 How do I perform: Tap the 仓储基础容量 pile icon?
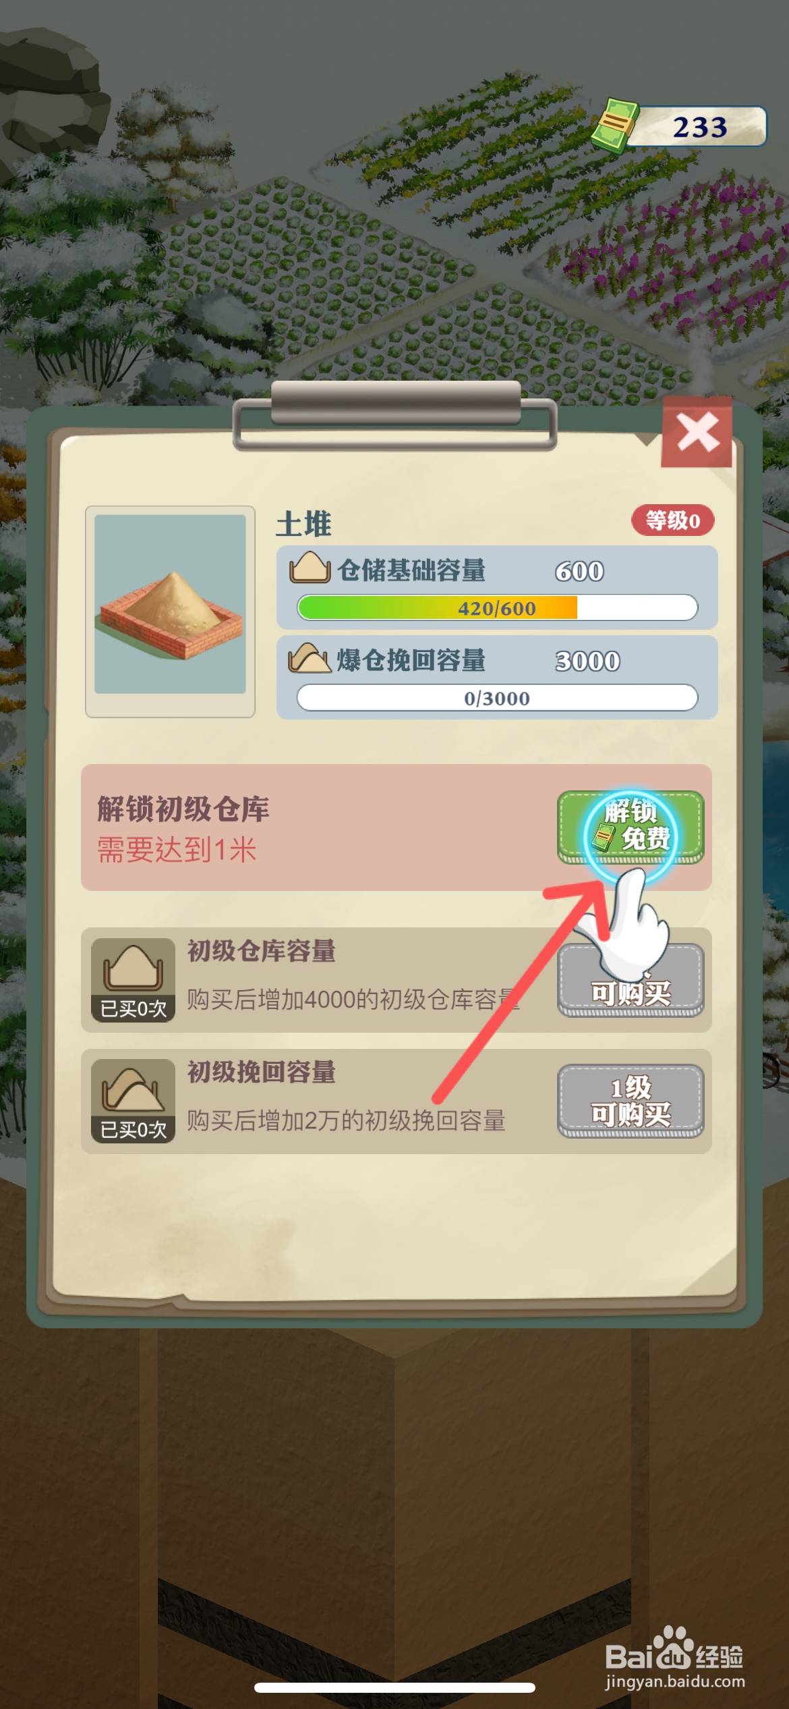[x=310, y=568]
